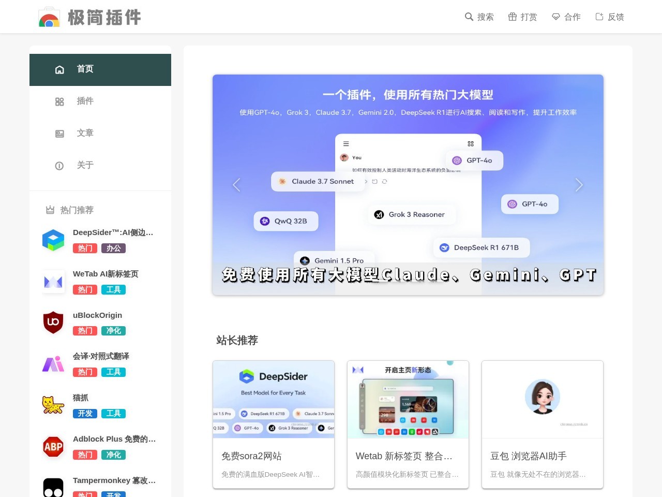Open DeepSider™:AI侧边… title link
This screenshot has height=497, width=662.
tap(113, 232)
